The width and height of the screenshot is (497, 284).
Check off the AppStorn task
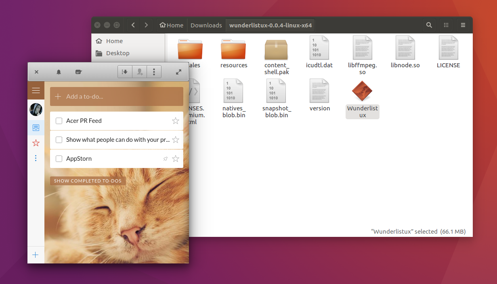[59, 159]
